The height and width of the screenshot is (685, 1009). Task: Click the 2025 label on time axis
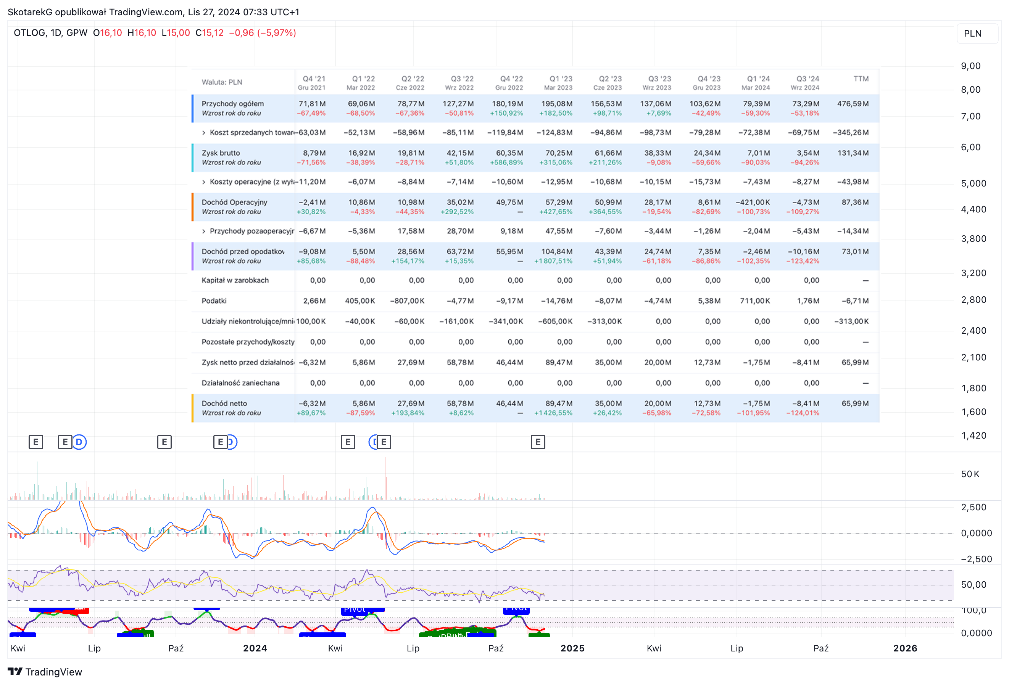tap(572, 648)
